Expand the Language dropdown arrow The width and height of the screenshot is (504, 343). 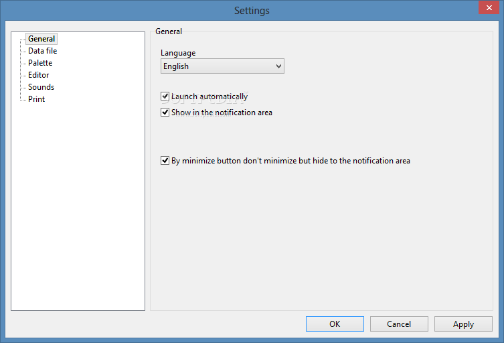[278, 66]
